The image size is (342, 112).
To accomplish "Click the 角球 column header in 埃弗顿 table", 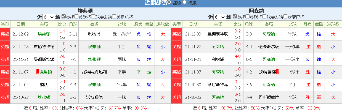I will pos(73,24).
